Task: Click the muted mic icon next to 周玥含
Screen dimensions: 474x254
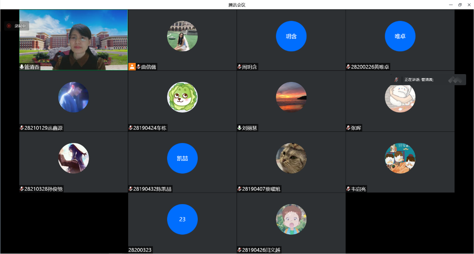Action: pyautogui.click(x=239, y=67)
